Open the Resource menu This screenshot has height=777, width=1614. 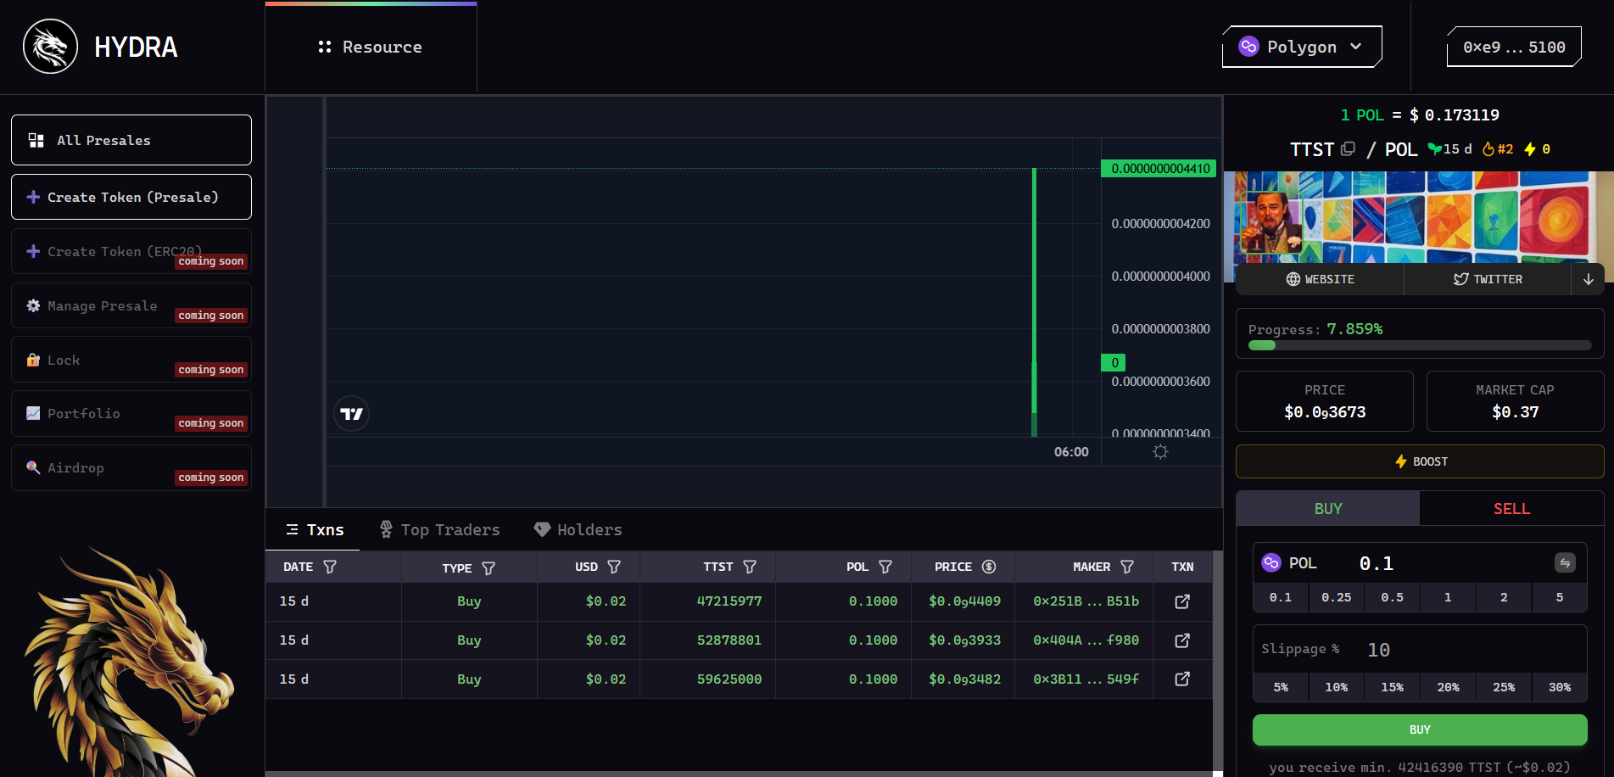coord(371,48)
